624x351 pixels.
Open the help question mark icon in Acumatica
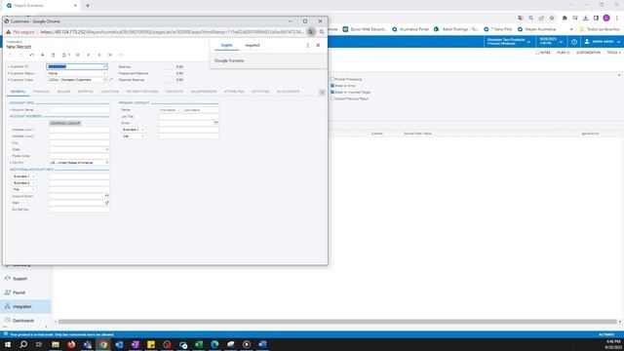point(574,41)
